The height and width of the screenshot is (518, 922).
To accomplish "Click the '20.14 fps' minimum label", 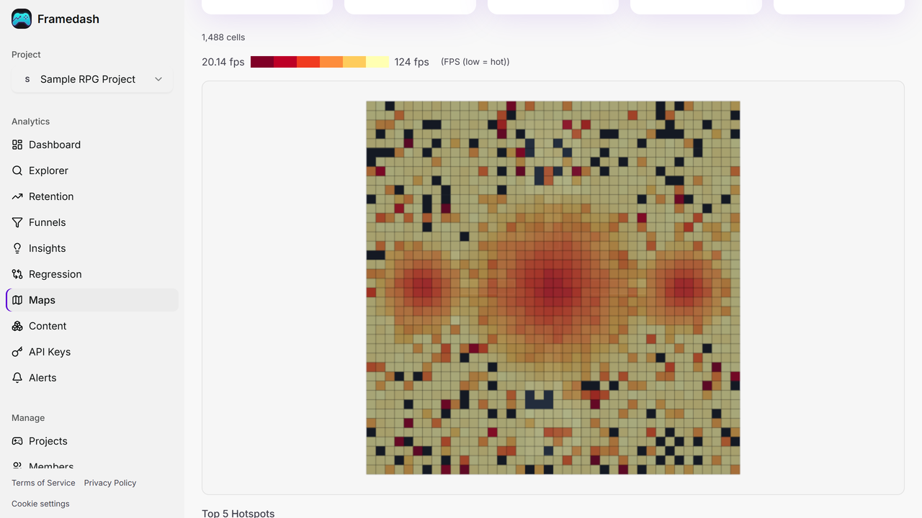I will tap(223, 62).
